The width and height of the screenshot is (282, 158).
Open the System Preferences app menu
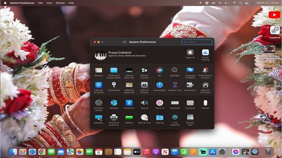coord(22,3)
